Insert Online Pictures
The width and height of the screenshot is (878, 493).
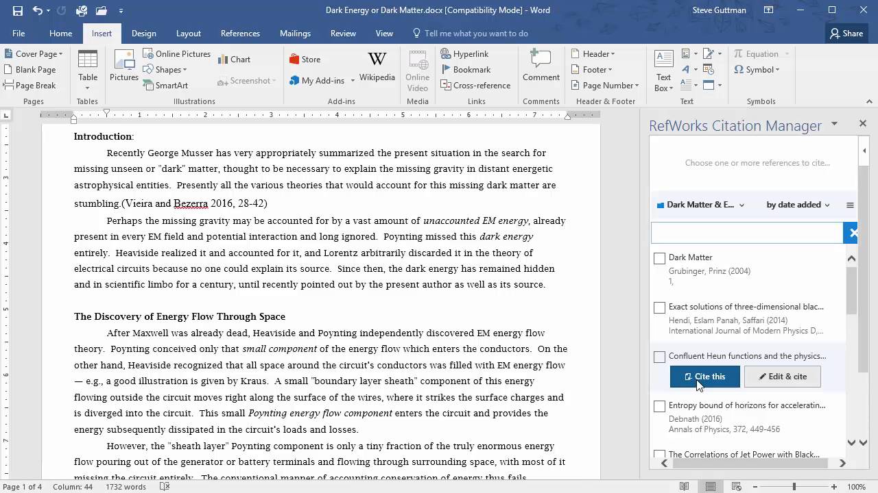pos(177,53)
